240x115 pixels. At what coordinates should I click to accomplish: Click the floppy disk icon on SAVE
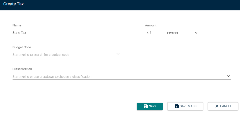(146, 106)
